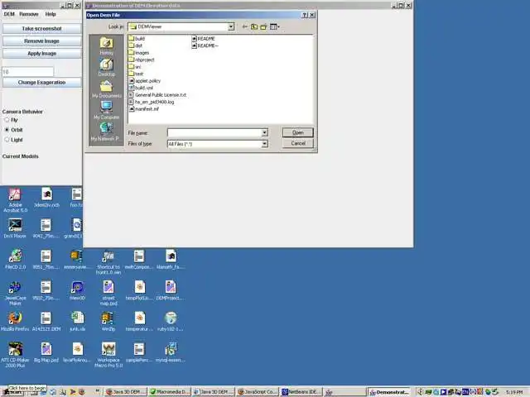Click the Open button in the dialog
The image size is (530, 397).
298,132
